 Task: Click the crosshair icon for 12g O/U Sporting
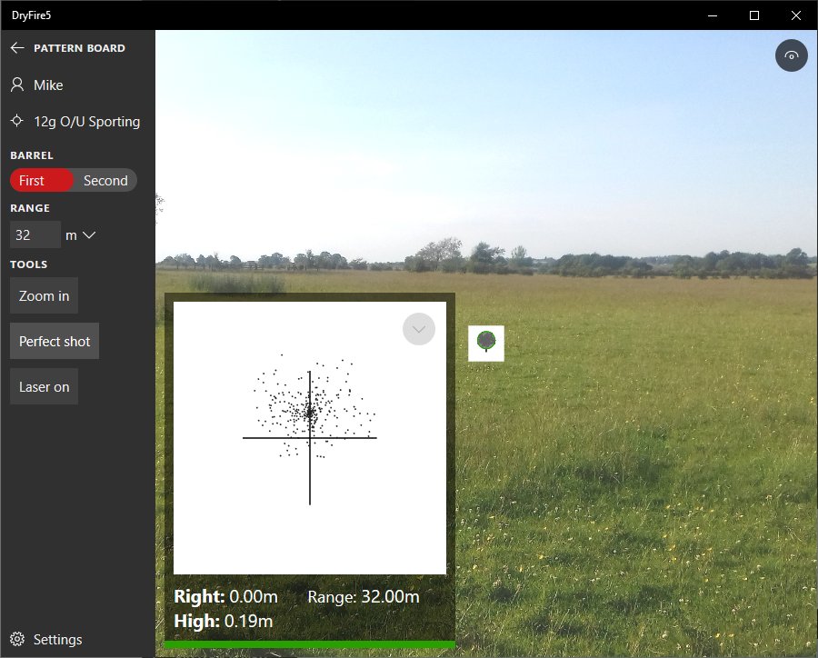[x=16, y=121]
